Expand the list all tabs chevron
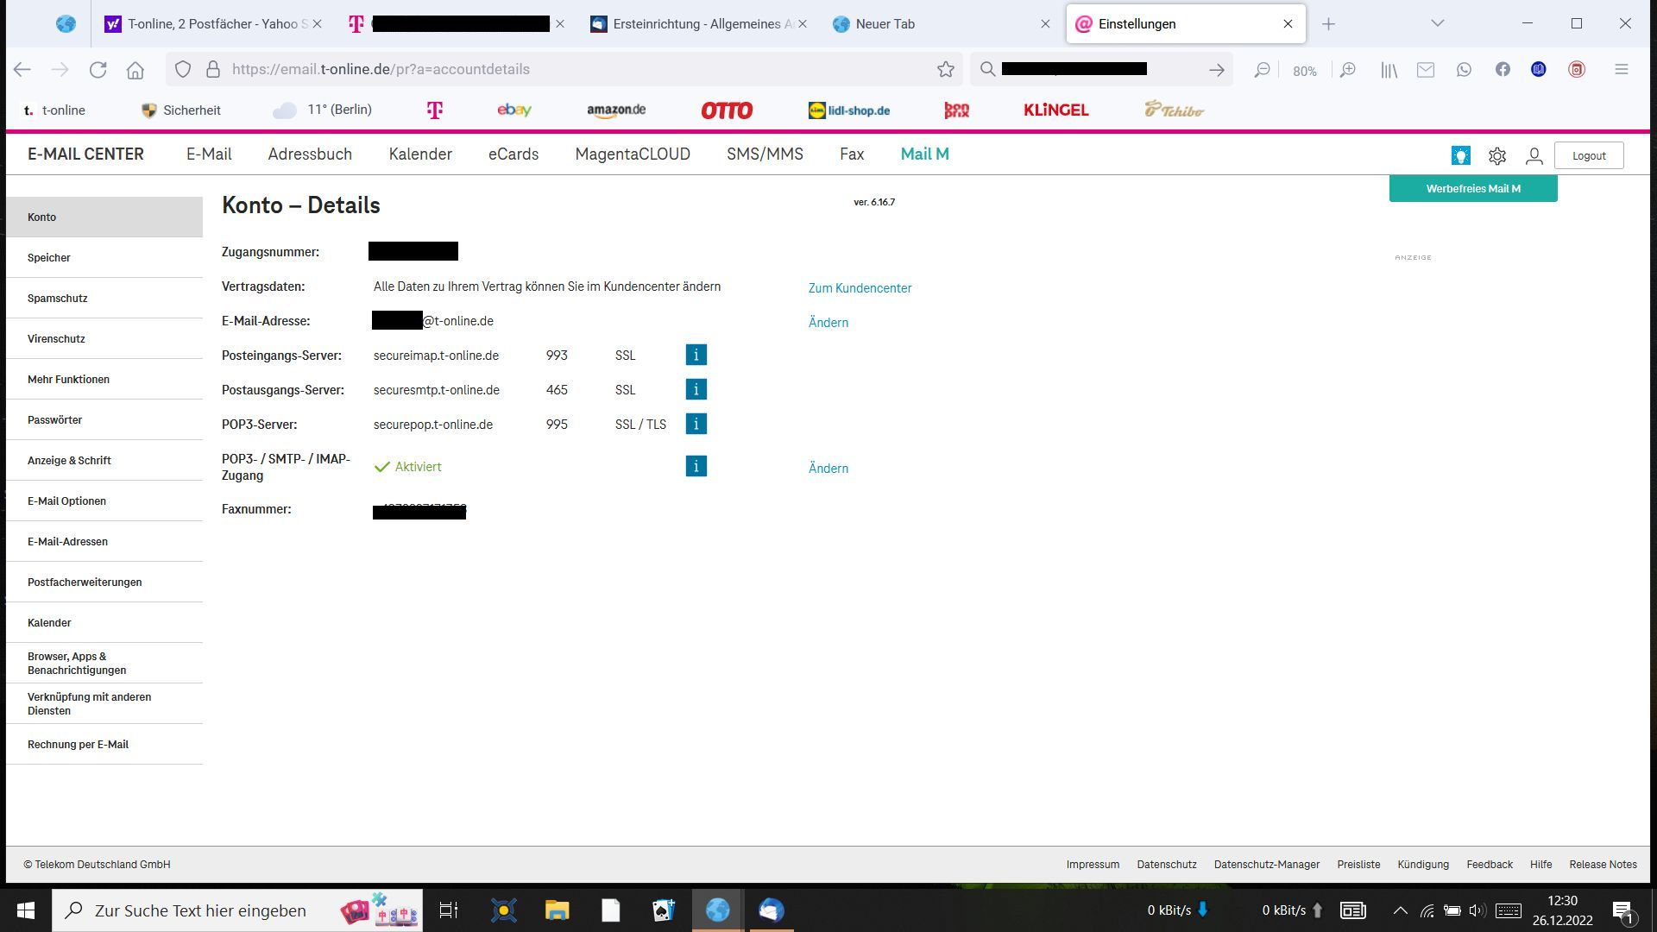1657x932 pixels. tap(1437, 23)
